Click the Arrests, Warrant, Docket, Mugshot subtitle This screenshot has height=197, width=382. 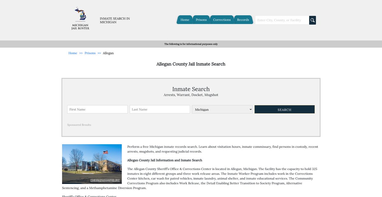click(x=191, y=95)
